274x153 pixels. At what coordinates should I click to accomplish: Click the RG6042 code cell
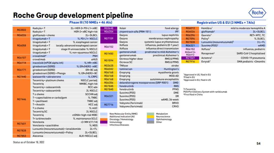[109, 69]
